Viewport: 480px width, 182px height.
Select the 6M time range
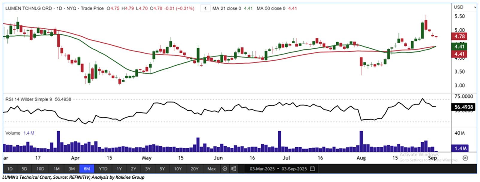click(x=87, y=169)
